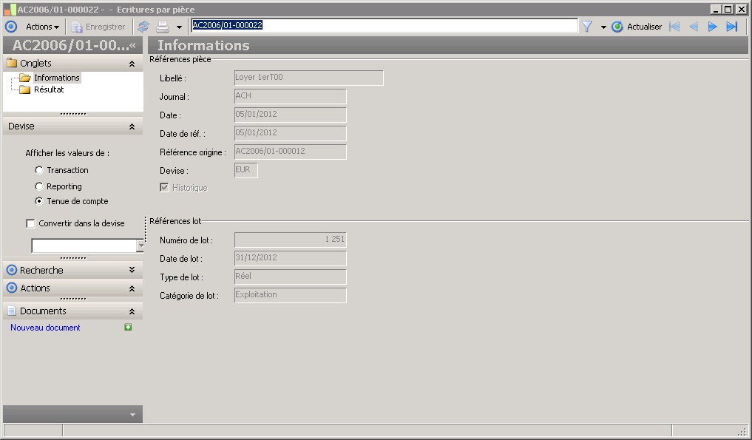The height and width of the screenshot is (440, 752).
Task: Click the Informations folder icon in tree
Action: click(25, 78)
